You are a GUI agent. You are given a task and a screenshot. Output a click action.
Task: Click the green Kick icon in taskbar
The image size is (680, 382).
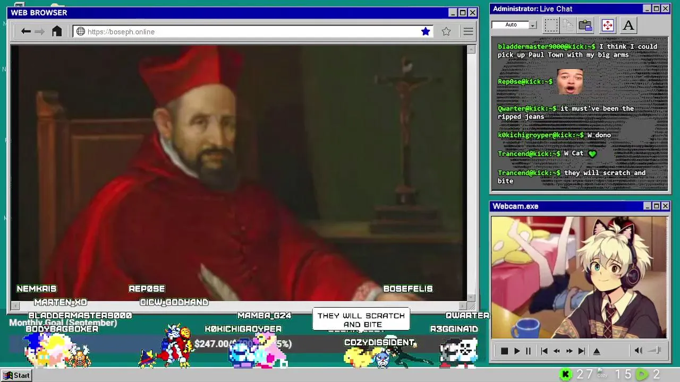tap(566, 375)
